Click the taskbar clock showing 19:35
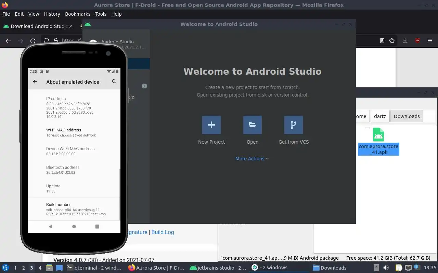 (x=430, y=268)
